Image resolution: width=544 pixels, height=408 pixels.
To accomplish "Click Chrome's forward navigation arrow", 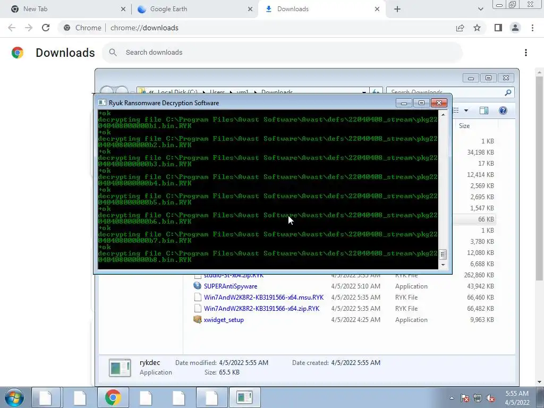I will pyautogui.click(x=29, y=28).
